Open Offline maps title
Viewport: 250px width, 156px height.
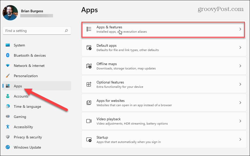pos(107,64)
